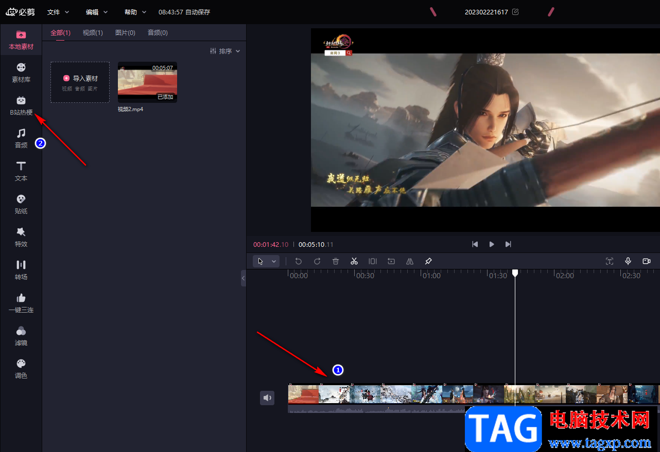Image resolution: width=660 pixels, height=452 pixels.
Task: Switch to the 音频(0) tab
Action: click(158, 33)
